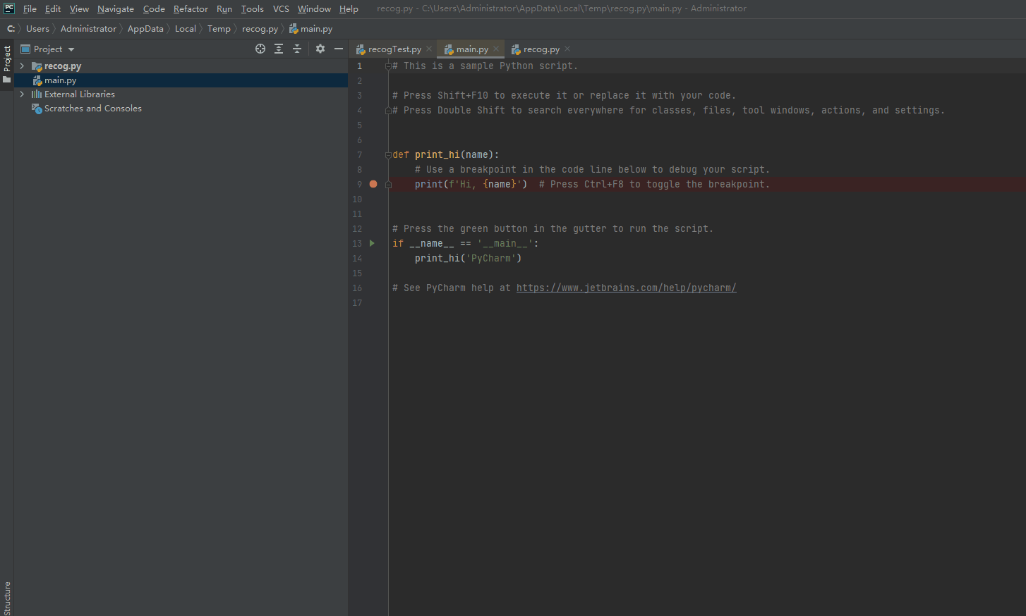The image size is (1026, 616).
Task: Close the recogTest.py tab
Action: [429, 49]
